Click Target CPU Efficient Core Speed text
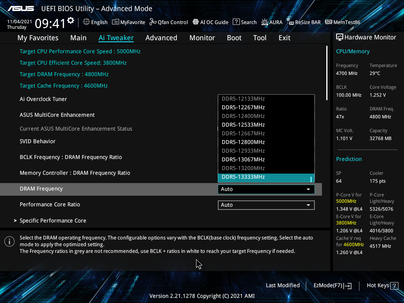This screenshot has width=404, height=303. coord(73,63)
